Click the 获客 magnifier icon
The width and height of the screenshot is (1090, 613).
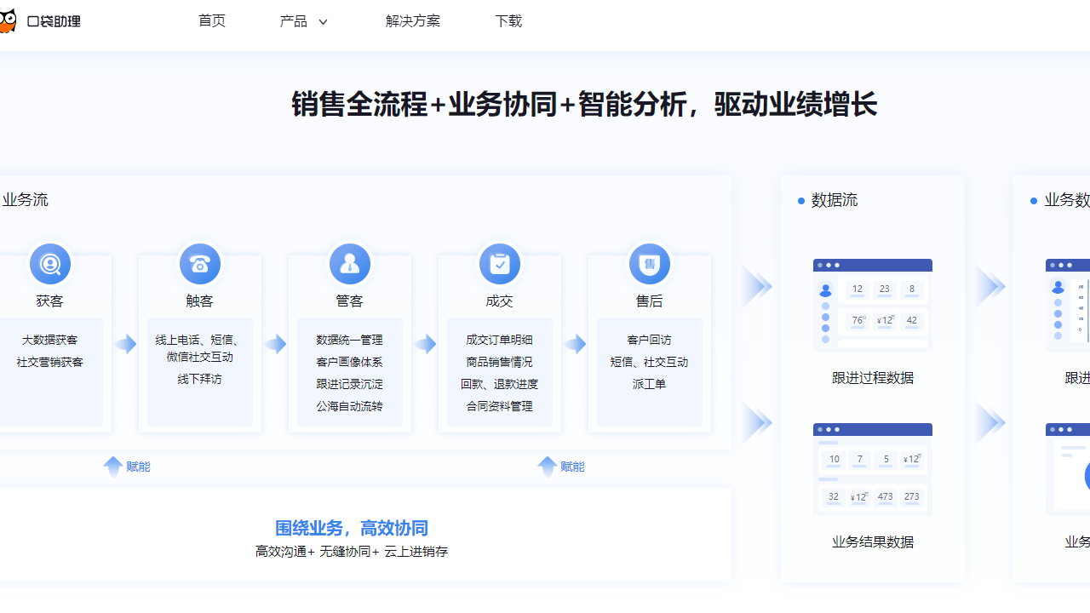[x=49, y=264]
